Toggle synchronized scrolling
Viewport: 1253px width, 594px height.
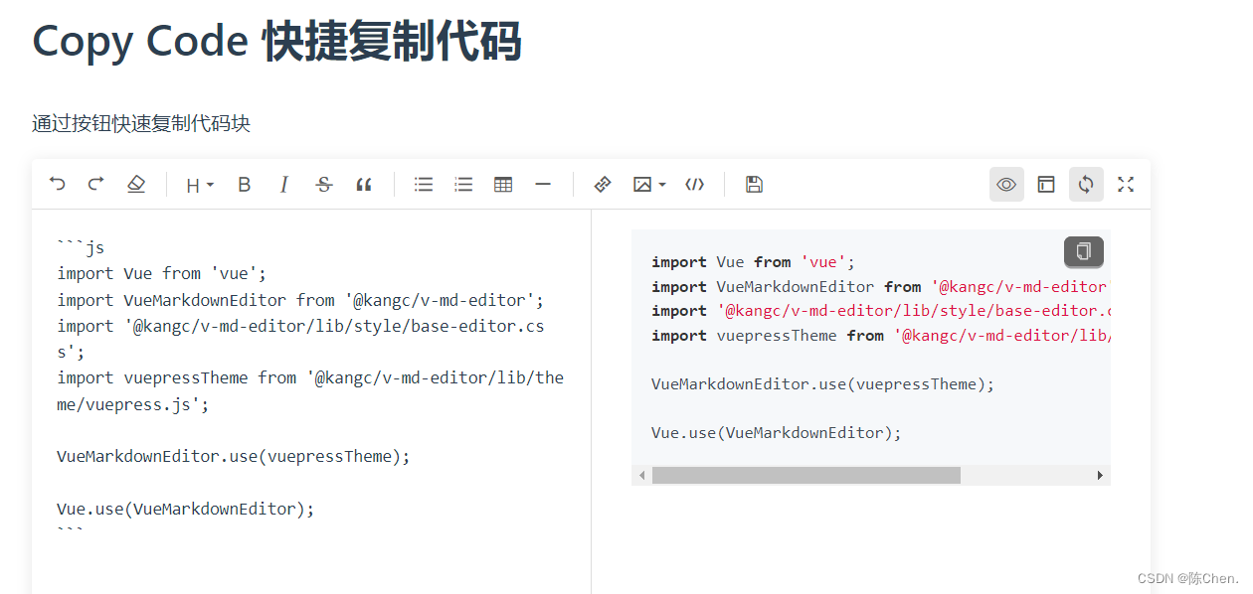point(1086,184)
